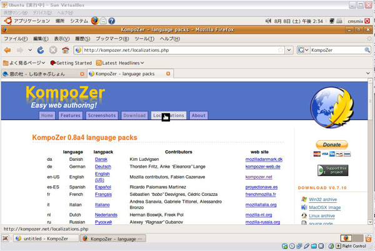Click the Firefox forward arrow button
Screen dimensions: 375x251
(20, 50)
